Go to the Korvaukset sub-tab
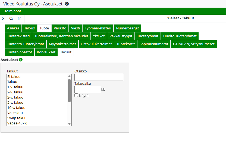The image size is (226, 150). [46, 52]
